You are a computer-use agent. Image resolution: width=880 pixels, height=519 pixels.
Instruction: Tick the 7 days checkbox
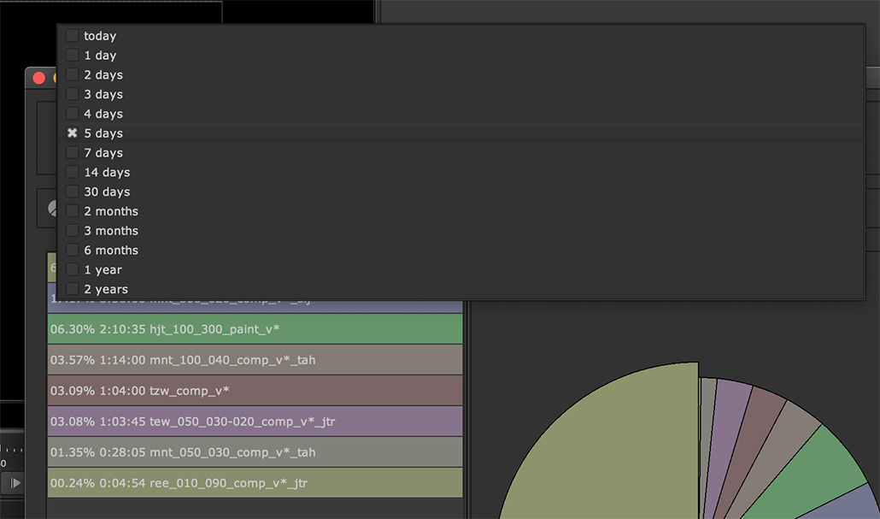[x=73, y=153]
